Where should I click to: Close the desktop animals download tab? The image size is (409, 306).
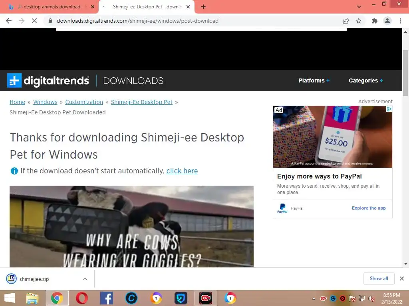[93, 7]
